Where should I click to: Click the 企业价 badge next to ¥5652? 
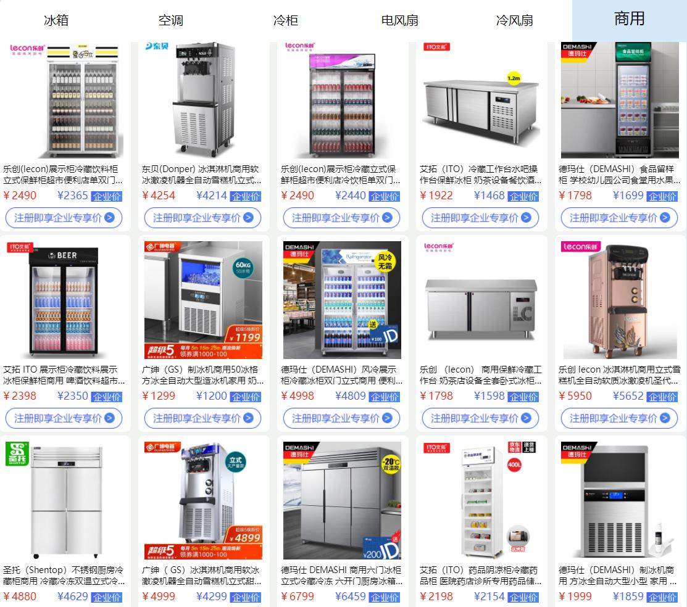point(662,397)
